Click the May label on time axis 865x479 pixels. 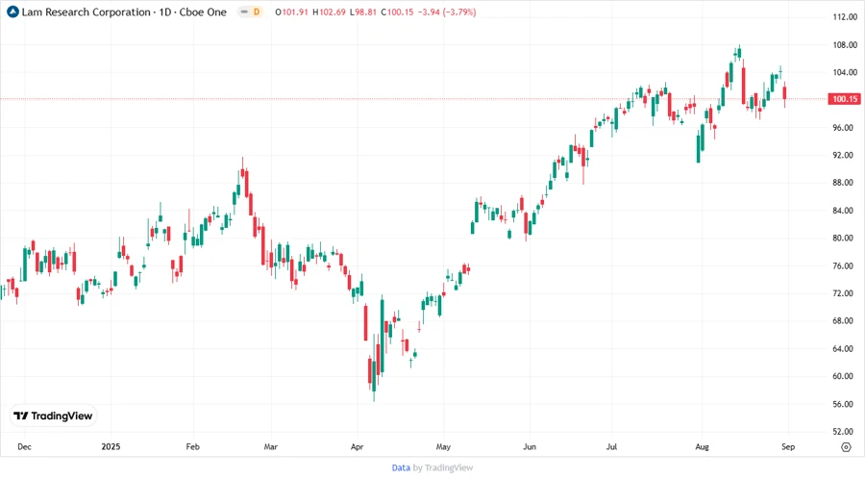coord(443,446)
